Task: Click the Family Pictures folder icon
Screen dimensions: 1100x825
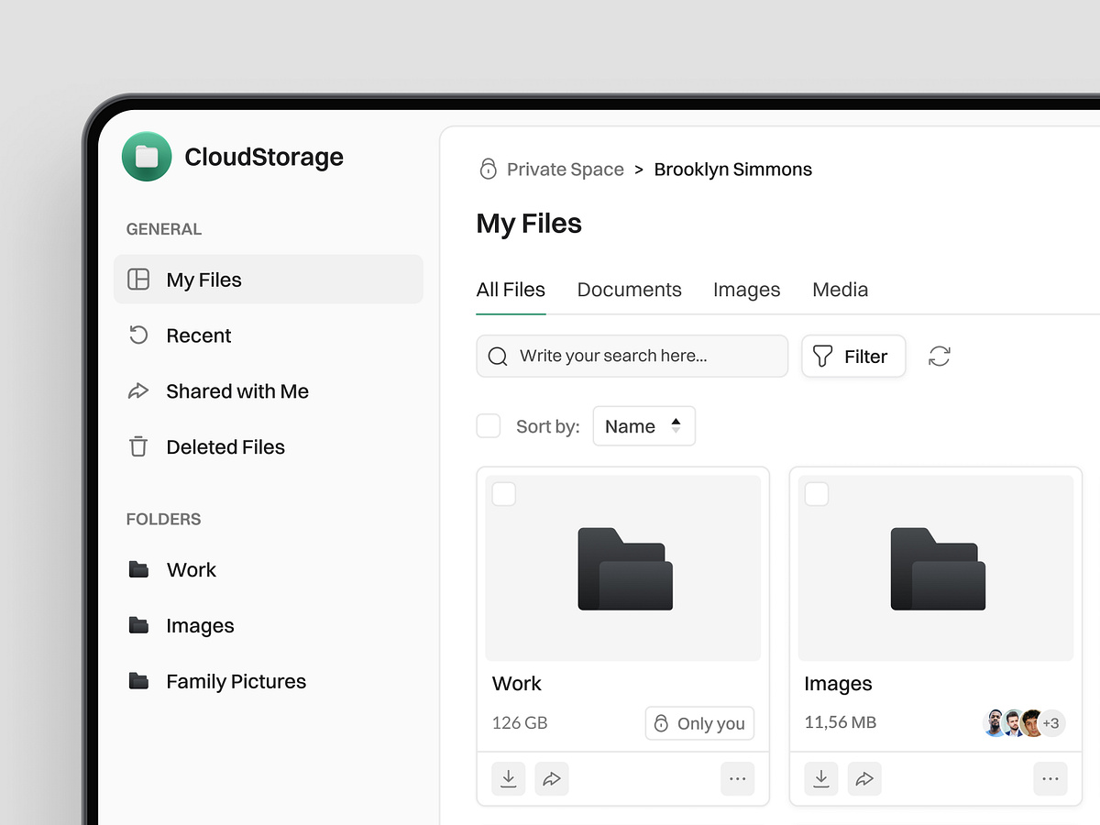Action: click(138, 681)
